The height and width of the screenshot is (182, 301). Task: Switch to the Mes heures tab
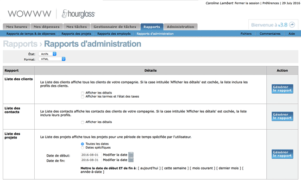17,27
